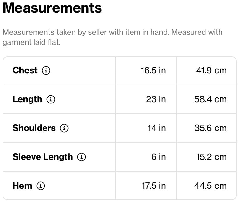This screenshot has height=205, width=239.
Task: Open the Length measurement info icon
Action: pyautogui.click(x=51, y=99)
